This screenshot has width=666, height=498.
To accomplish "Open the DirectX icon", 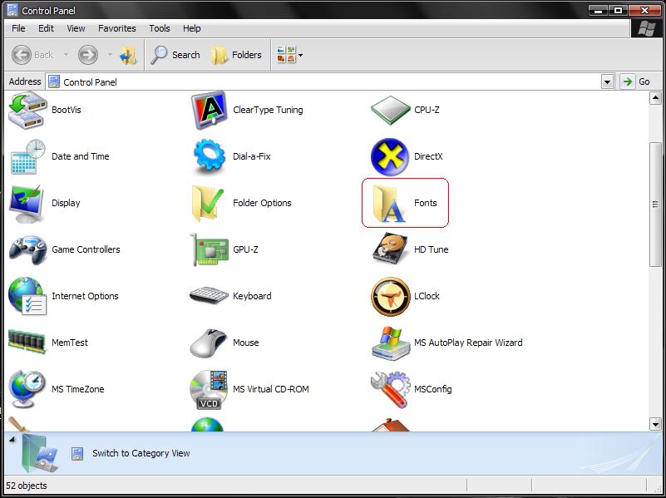I will pyautogui.click(x=390, y=156).
